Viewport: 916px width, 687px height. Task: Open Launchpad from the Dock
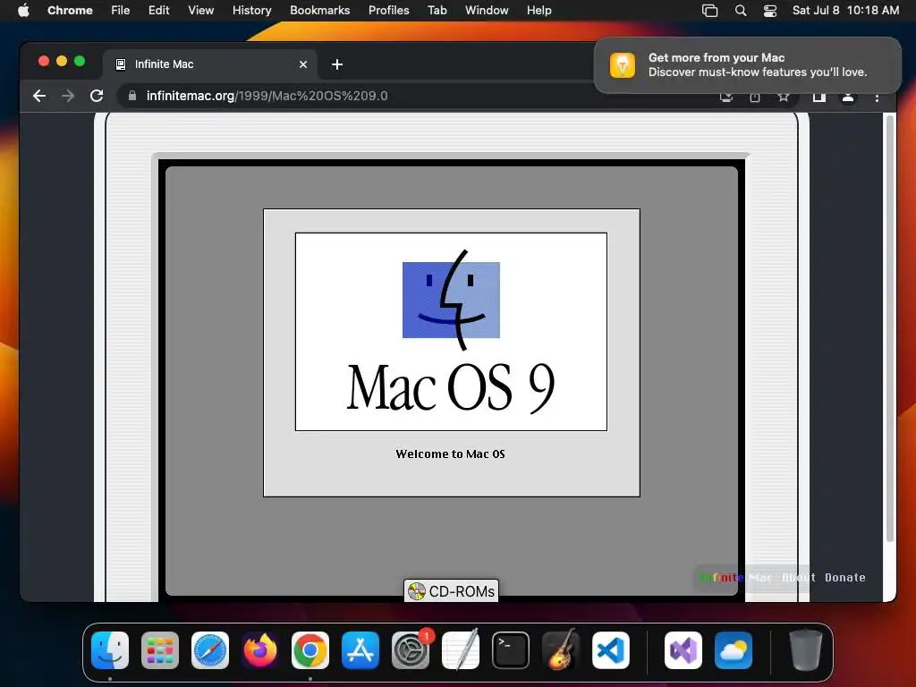[160, 650]
